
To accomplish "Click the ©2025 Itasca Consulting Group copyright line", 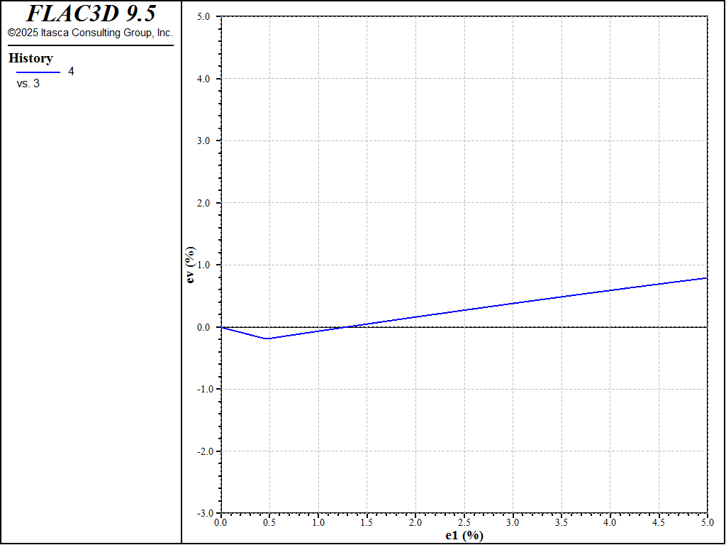I will (90, 33).
